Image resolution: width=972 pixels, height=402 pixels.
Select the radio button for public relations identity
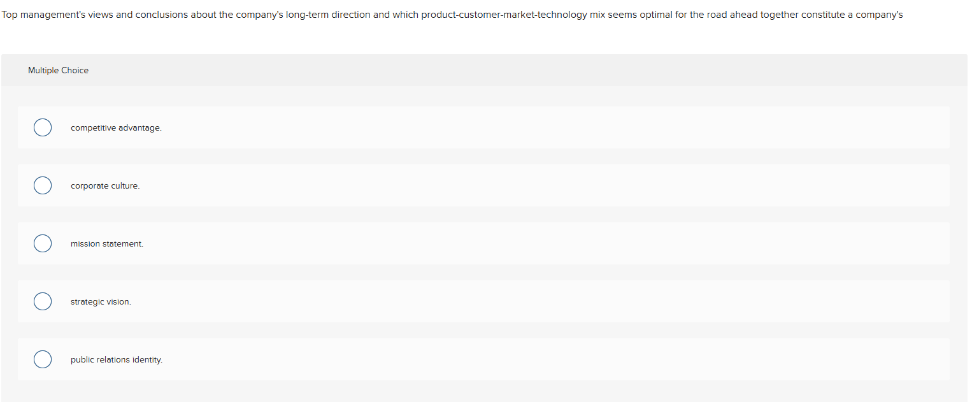pyautogui.click(x=42, y=359)
